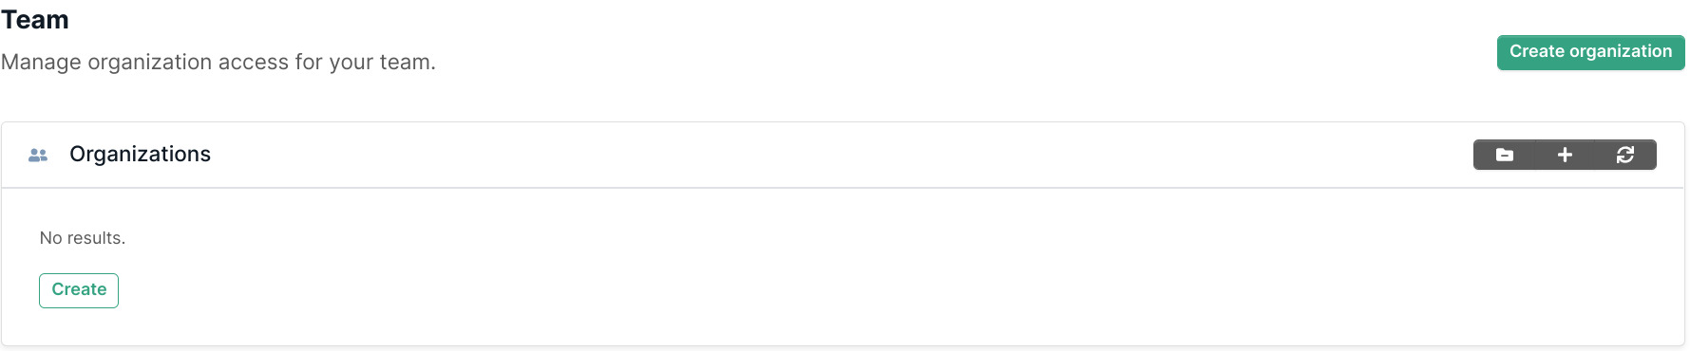Collapse the Organizations panel via folder icon
This screenshot has height=351, width=1690.
tap(1505, 155)
